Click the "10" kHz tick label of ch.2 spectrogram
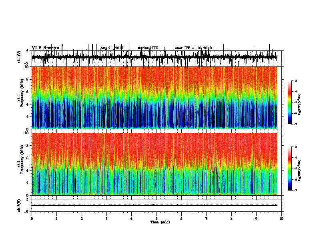The image size is (317, 245). [27, 133]
